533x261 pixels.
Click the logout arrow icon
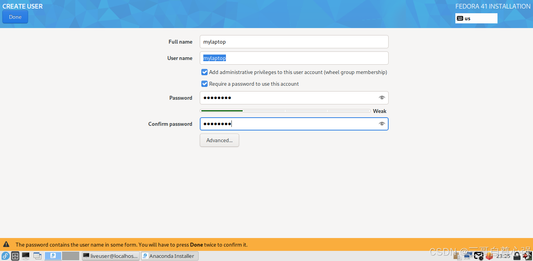pos(527,256)
